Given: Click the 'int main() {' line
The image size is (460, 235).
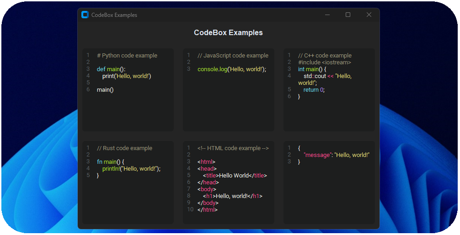Looking at the screenshot, I should [x=312, y=69].
